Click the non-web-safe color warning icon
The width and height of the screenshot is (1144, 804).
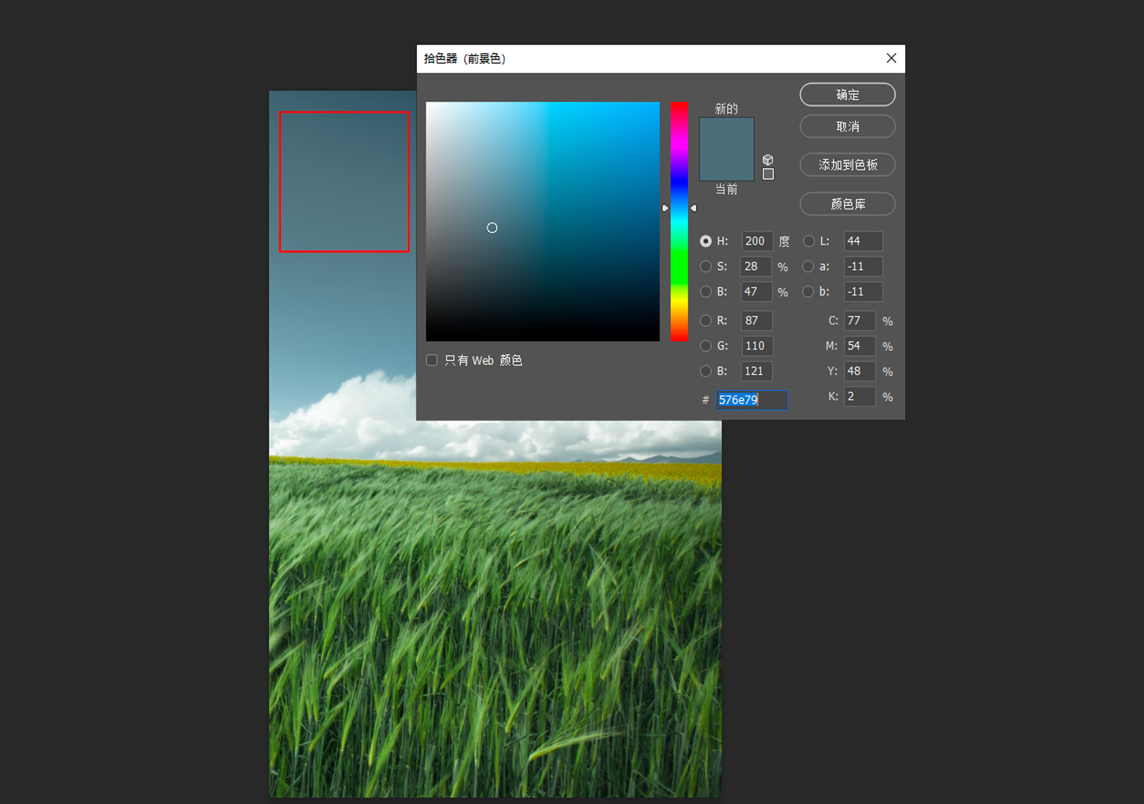[768, 174]
